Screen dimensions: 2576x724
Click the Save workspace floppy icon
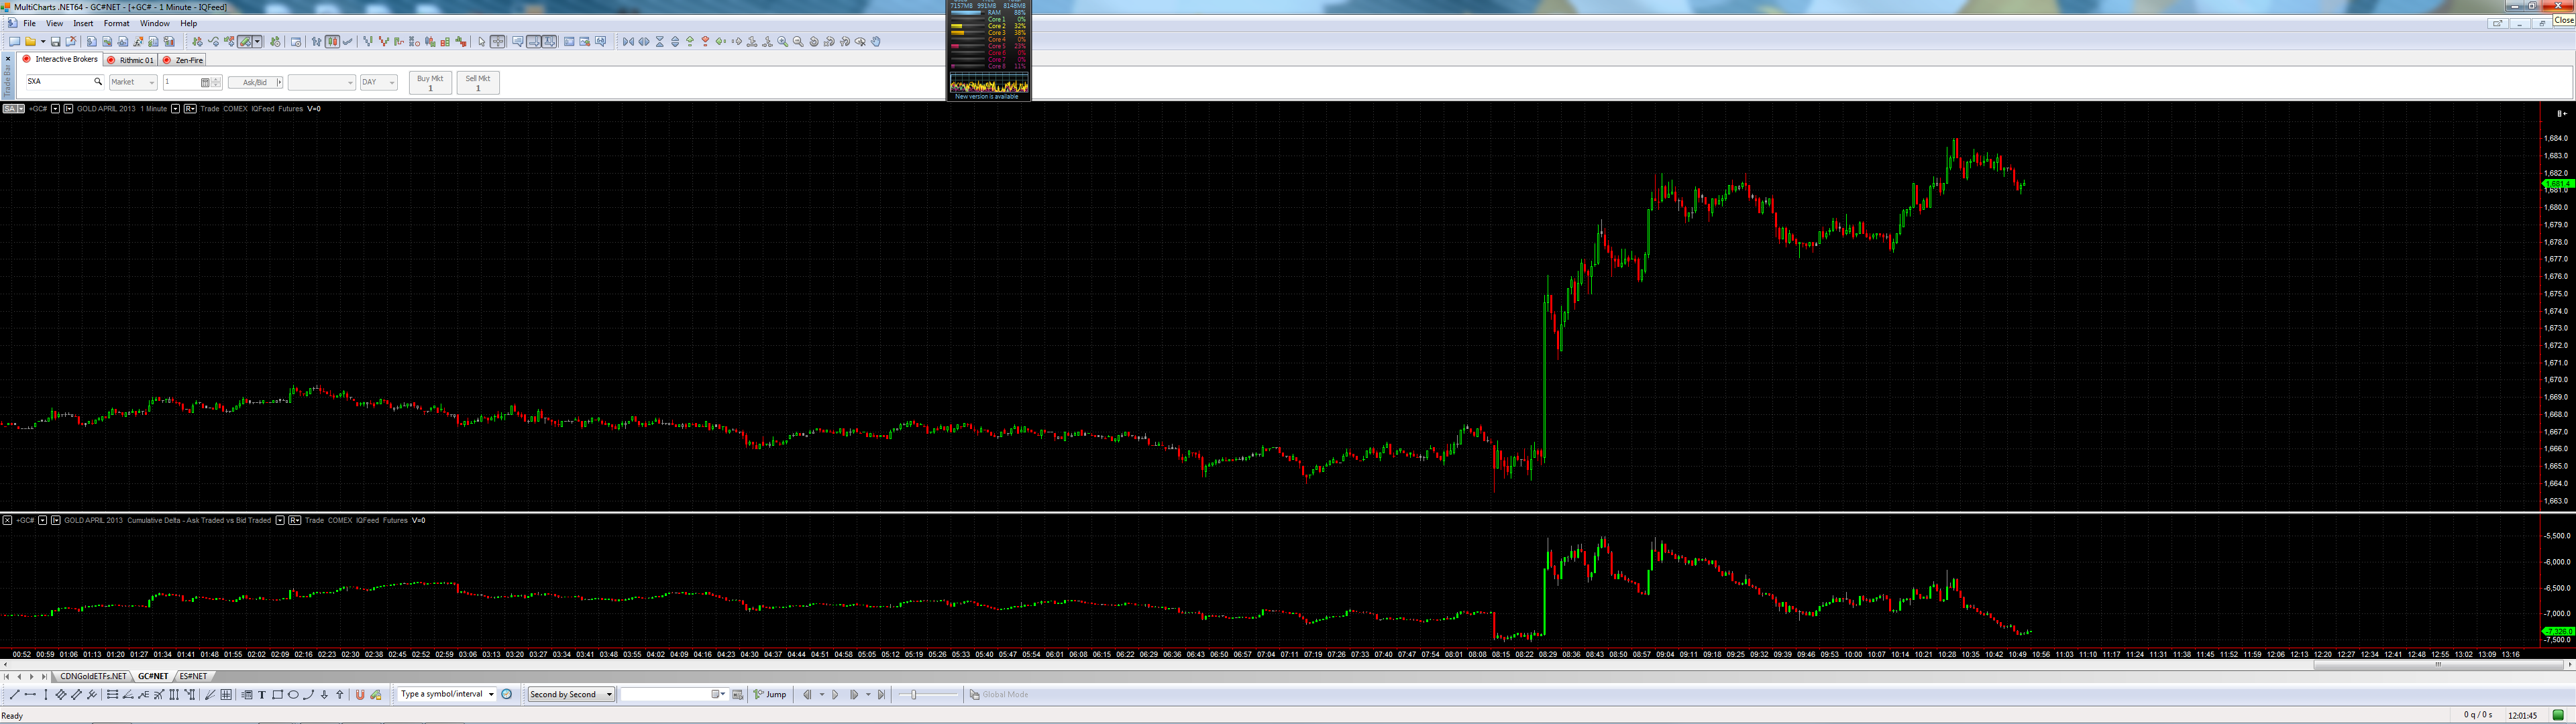(x=56, y=42)
